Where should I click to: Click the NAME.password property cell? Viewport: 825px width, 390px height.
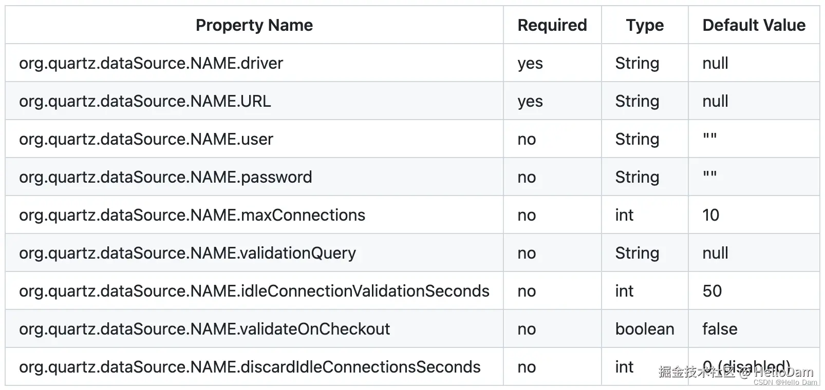tap(165, 177)
